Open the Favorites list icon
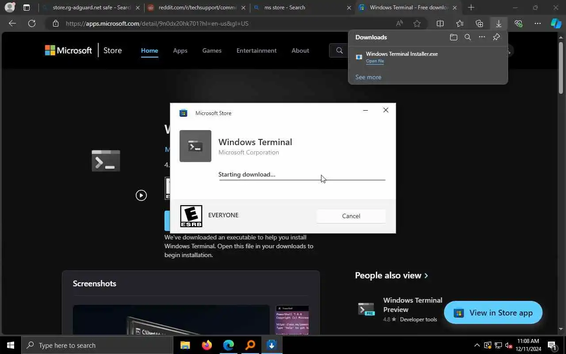The height and width of the screenshot is (354, 566). (x=460, y=23)
